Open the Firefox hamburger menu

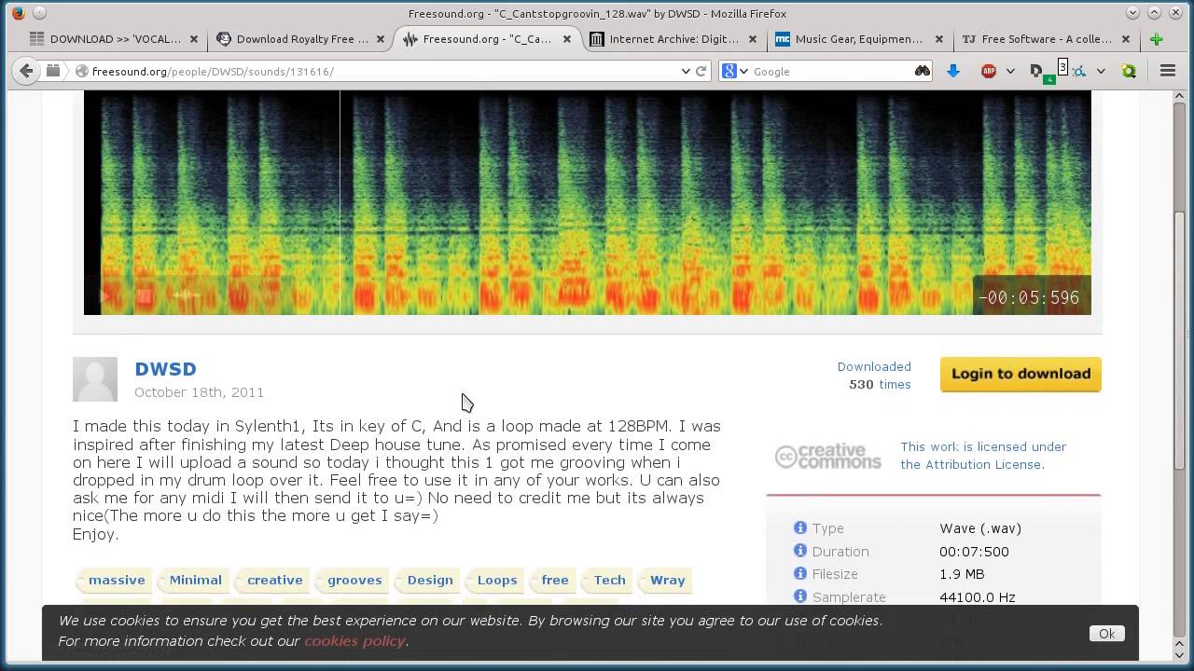click(x=1167, y=71)
